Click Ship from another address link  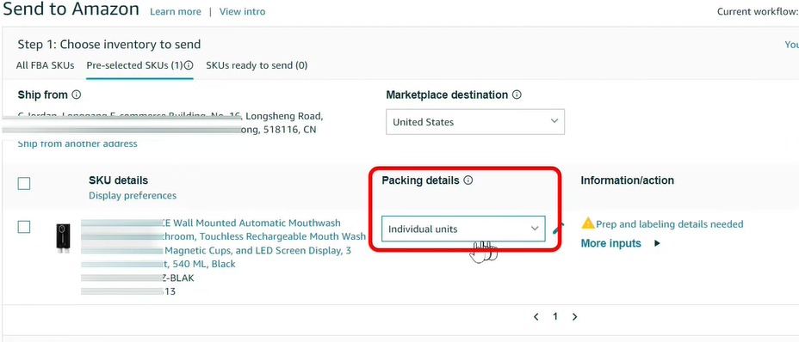[x=77, y=144]
